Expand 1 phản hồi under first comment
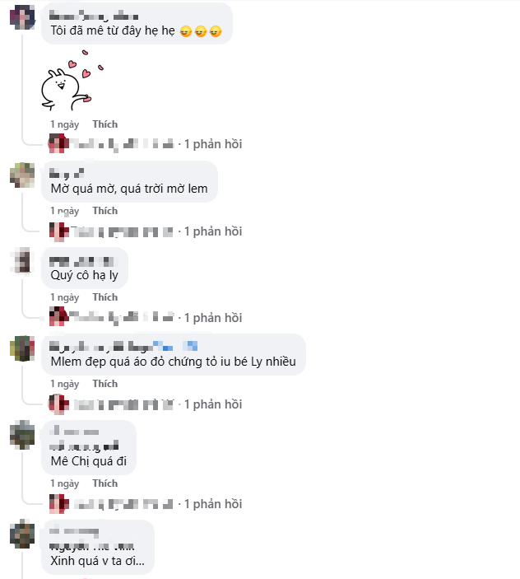This screenshot has width=520, height=579. point(213,144)
